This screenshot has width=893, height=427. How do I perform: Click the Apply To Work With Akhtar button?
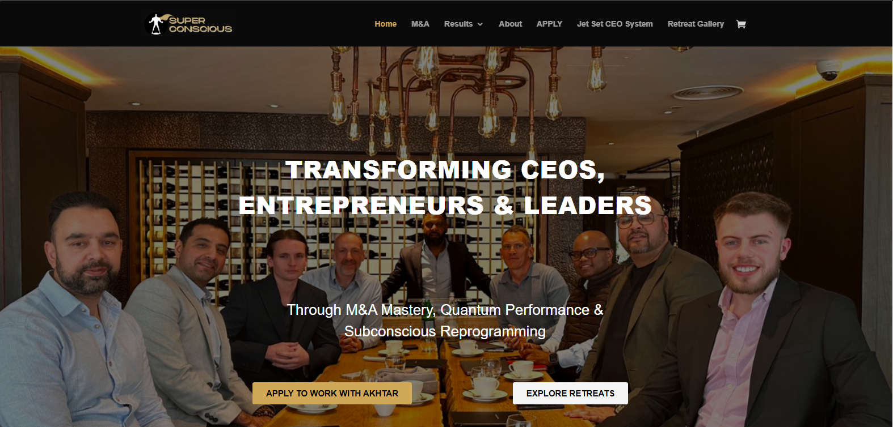pyautogui.click(x=332, y=393)
